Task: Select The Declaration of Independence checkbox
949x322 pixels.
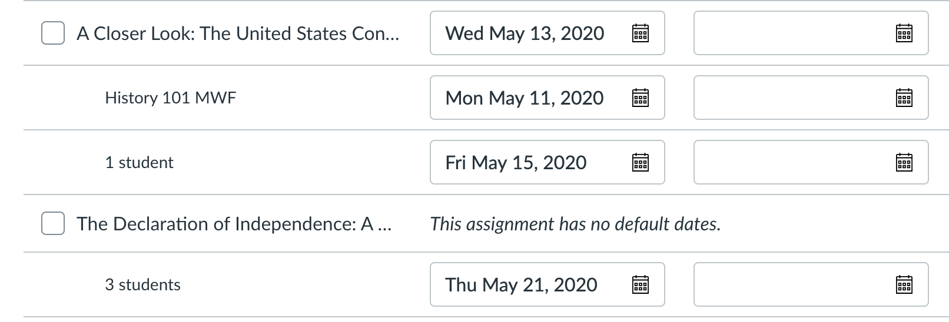Action: (53, 224)
